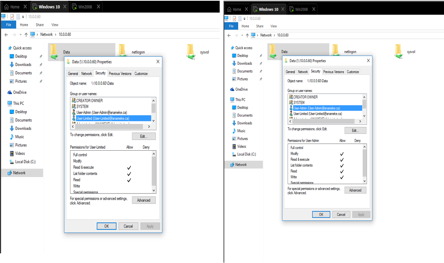Click the up-one-level arrow
This screenshot has width=444, height=263.
[x=26, y=34]
